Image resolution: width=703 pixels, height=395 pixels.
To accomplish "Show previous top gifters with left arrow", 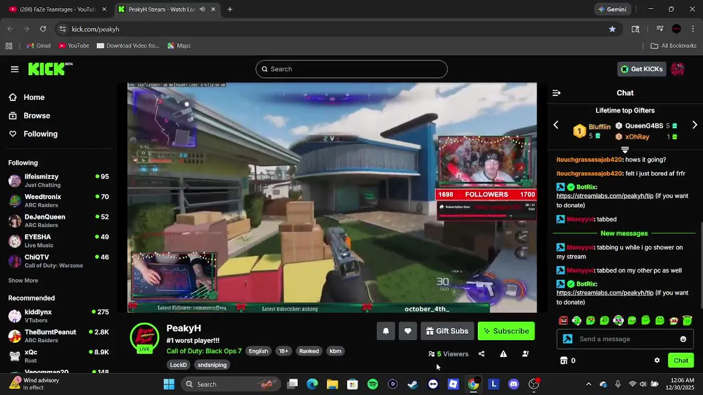I will (x=556, y=125).
